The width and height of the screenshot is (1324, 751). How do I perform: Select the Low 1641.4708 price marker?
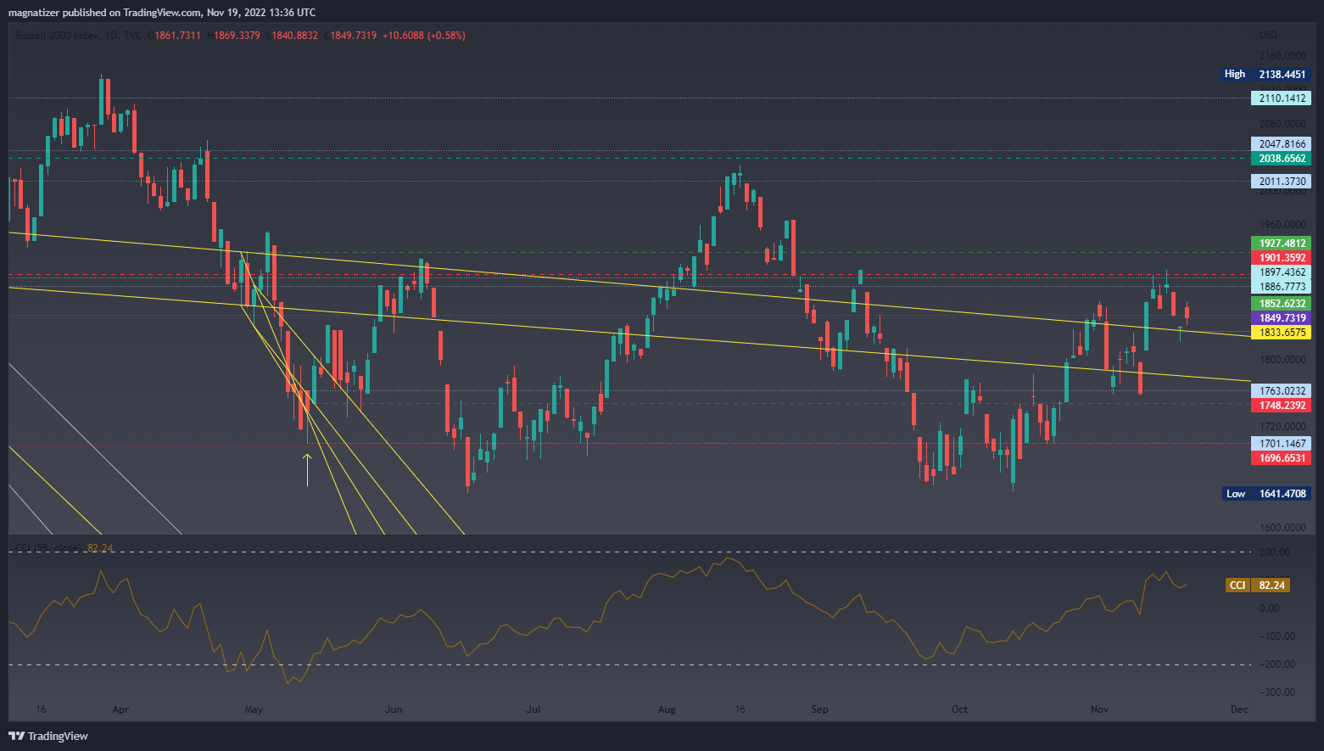(1265, 494)
